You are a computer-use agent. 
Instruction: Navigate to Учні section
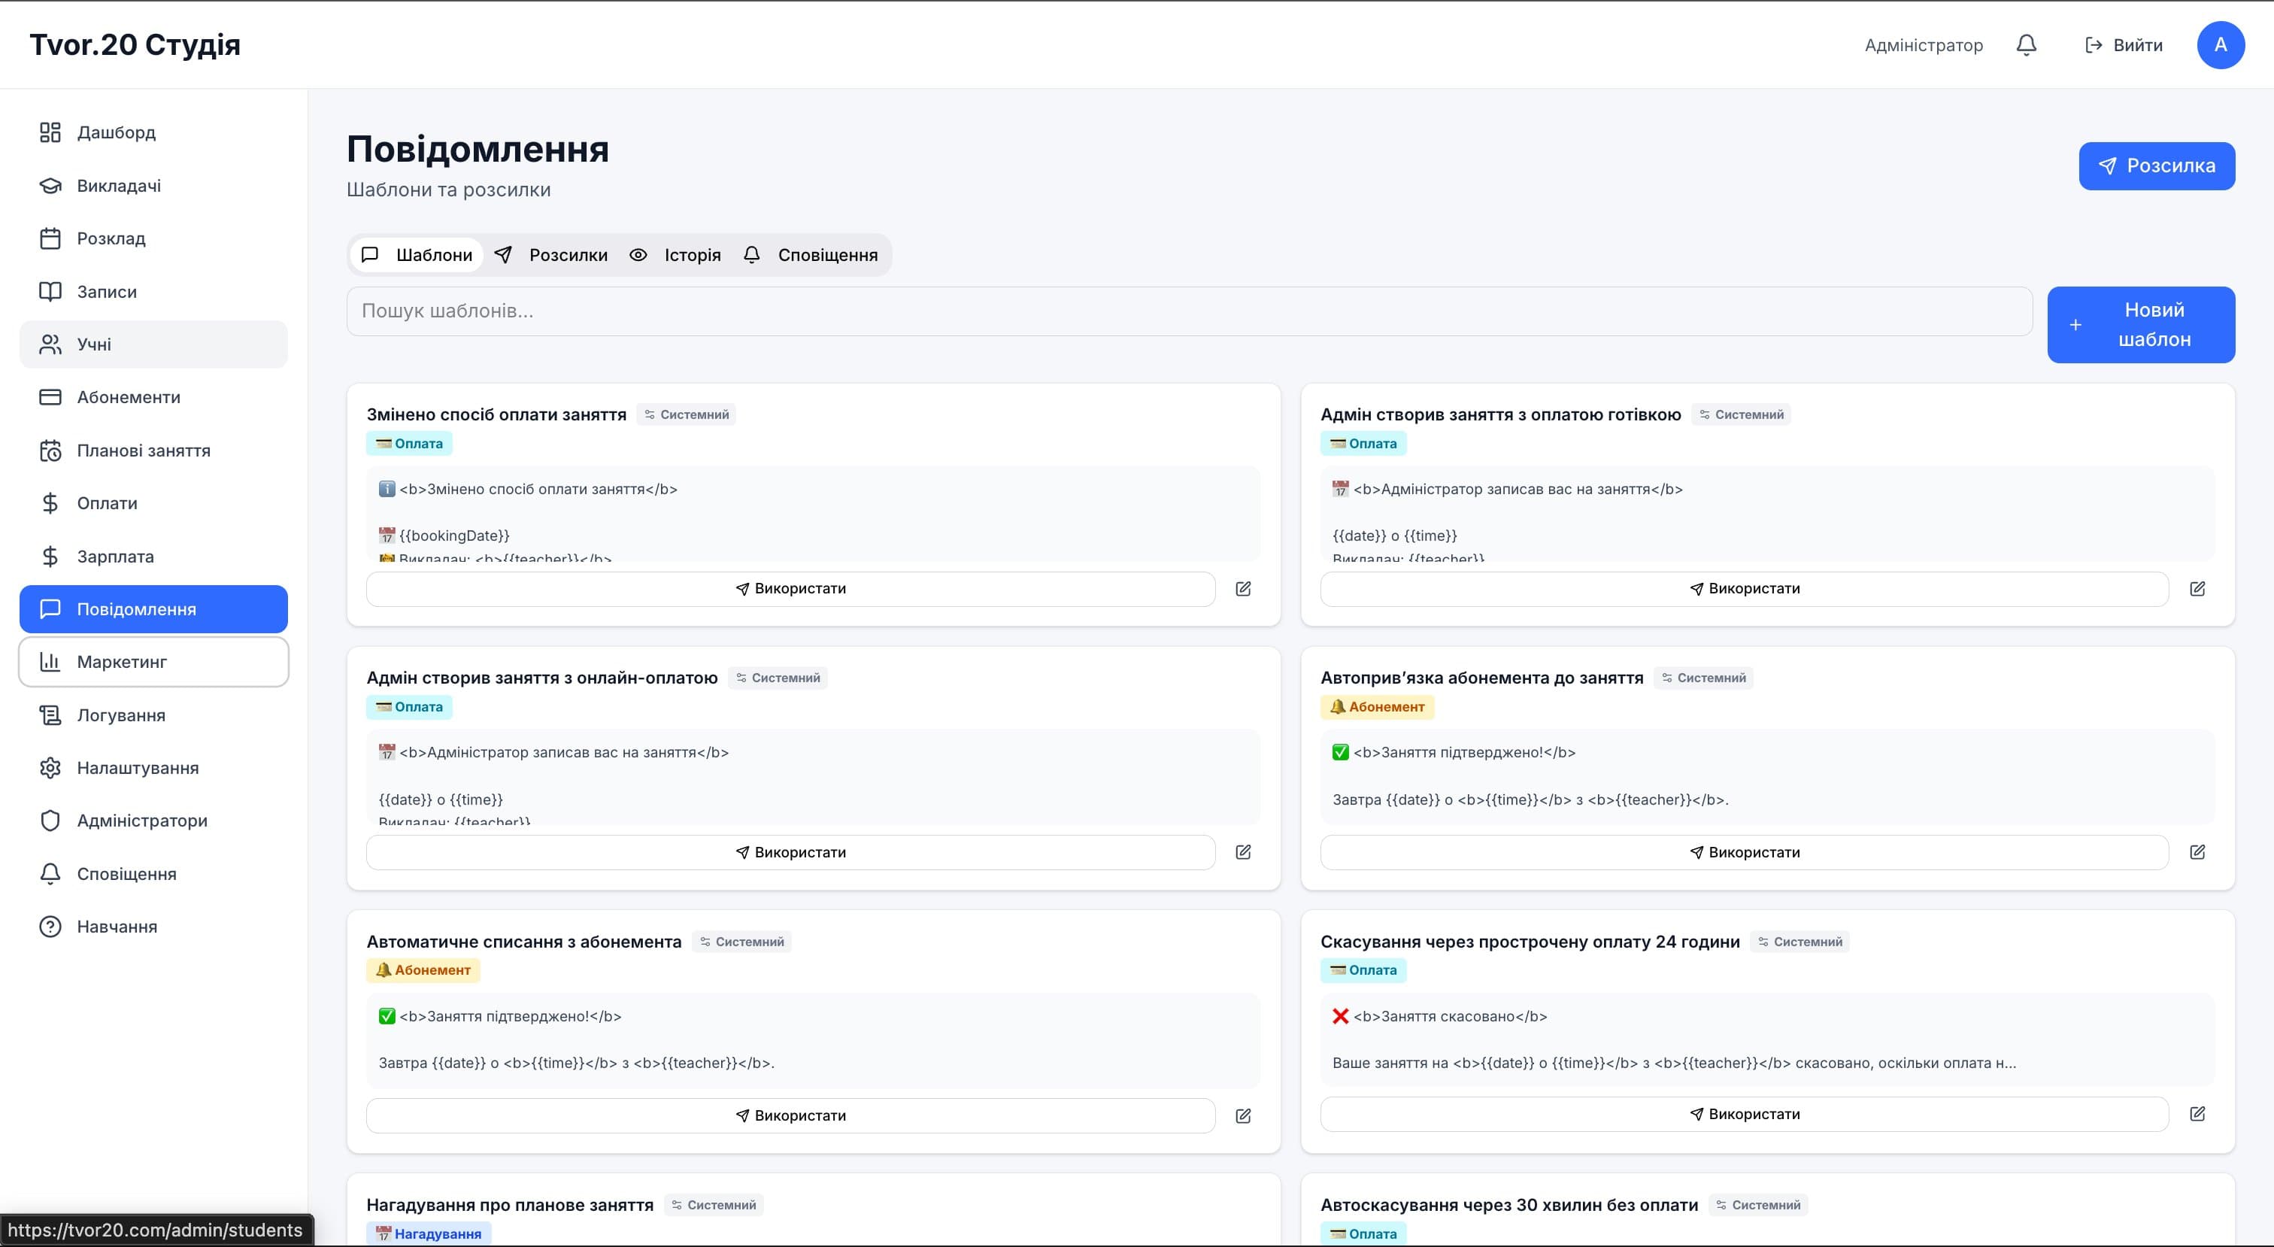pos(153,344)
